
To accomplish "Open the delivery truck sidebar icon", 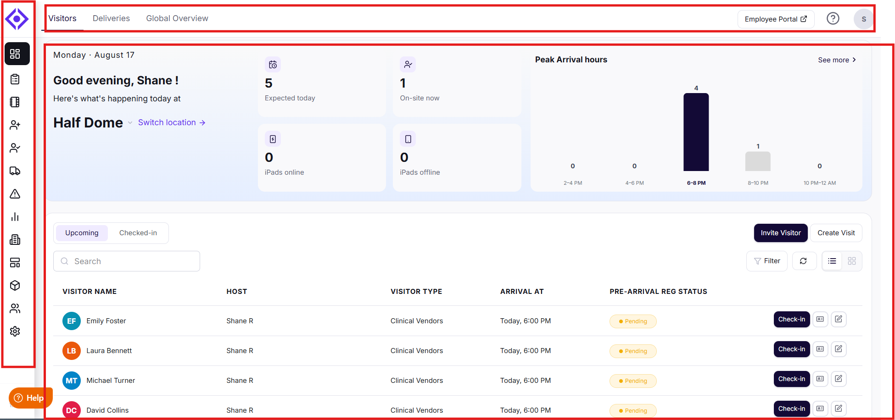I will coord(15,171).
